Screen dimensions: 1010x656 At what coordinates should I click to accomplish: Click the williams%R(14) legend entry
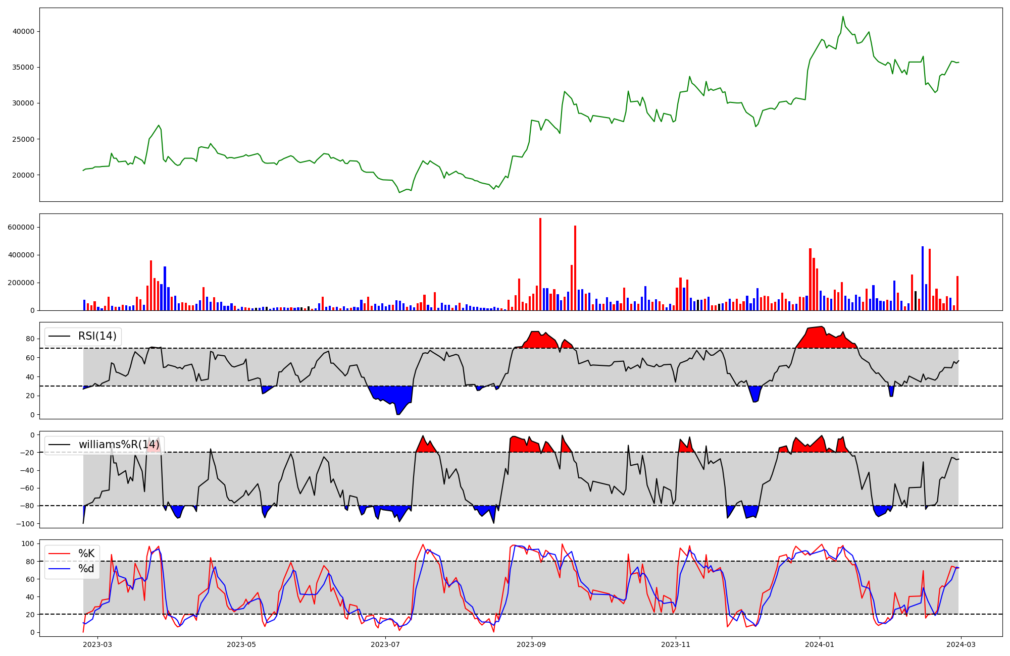coord(119,445)
